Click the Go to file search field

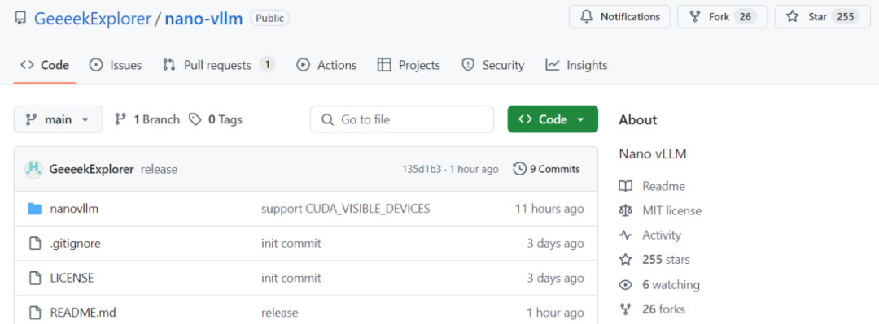[402, 119]
